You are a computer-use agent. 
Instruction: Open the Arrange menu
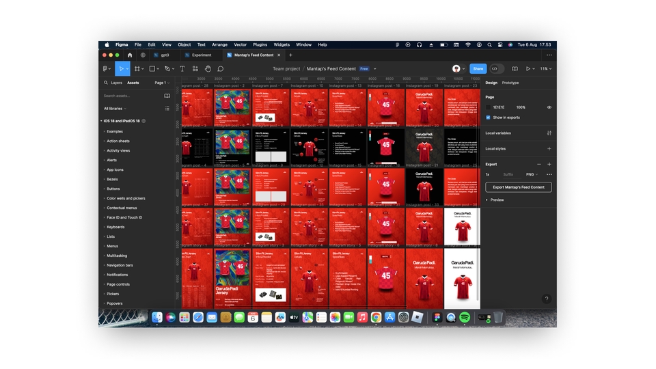(219, 45)
